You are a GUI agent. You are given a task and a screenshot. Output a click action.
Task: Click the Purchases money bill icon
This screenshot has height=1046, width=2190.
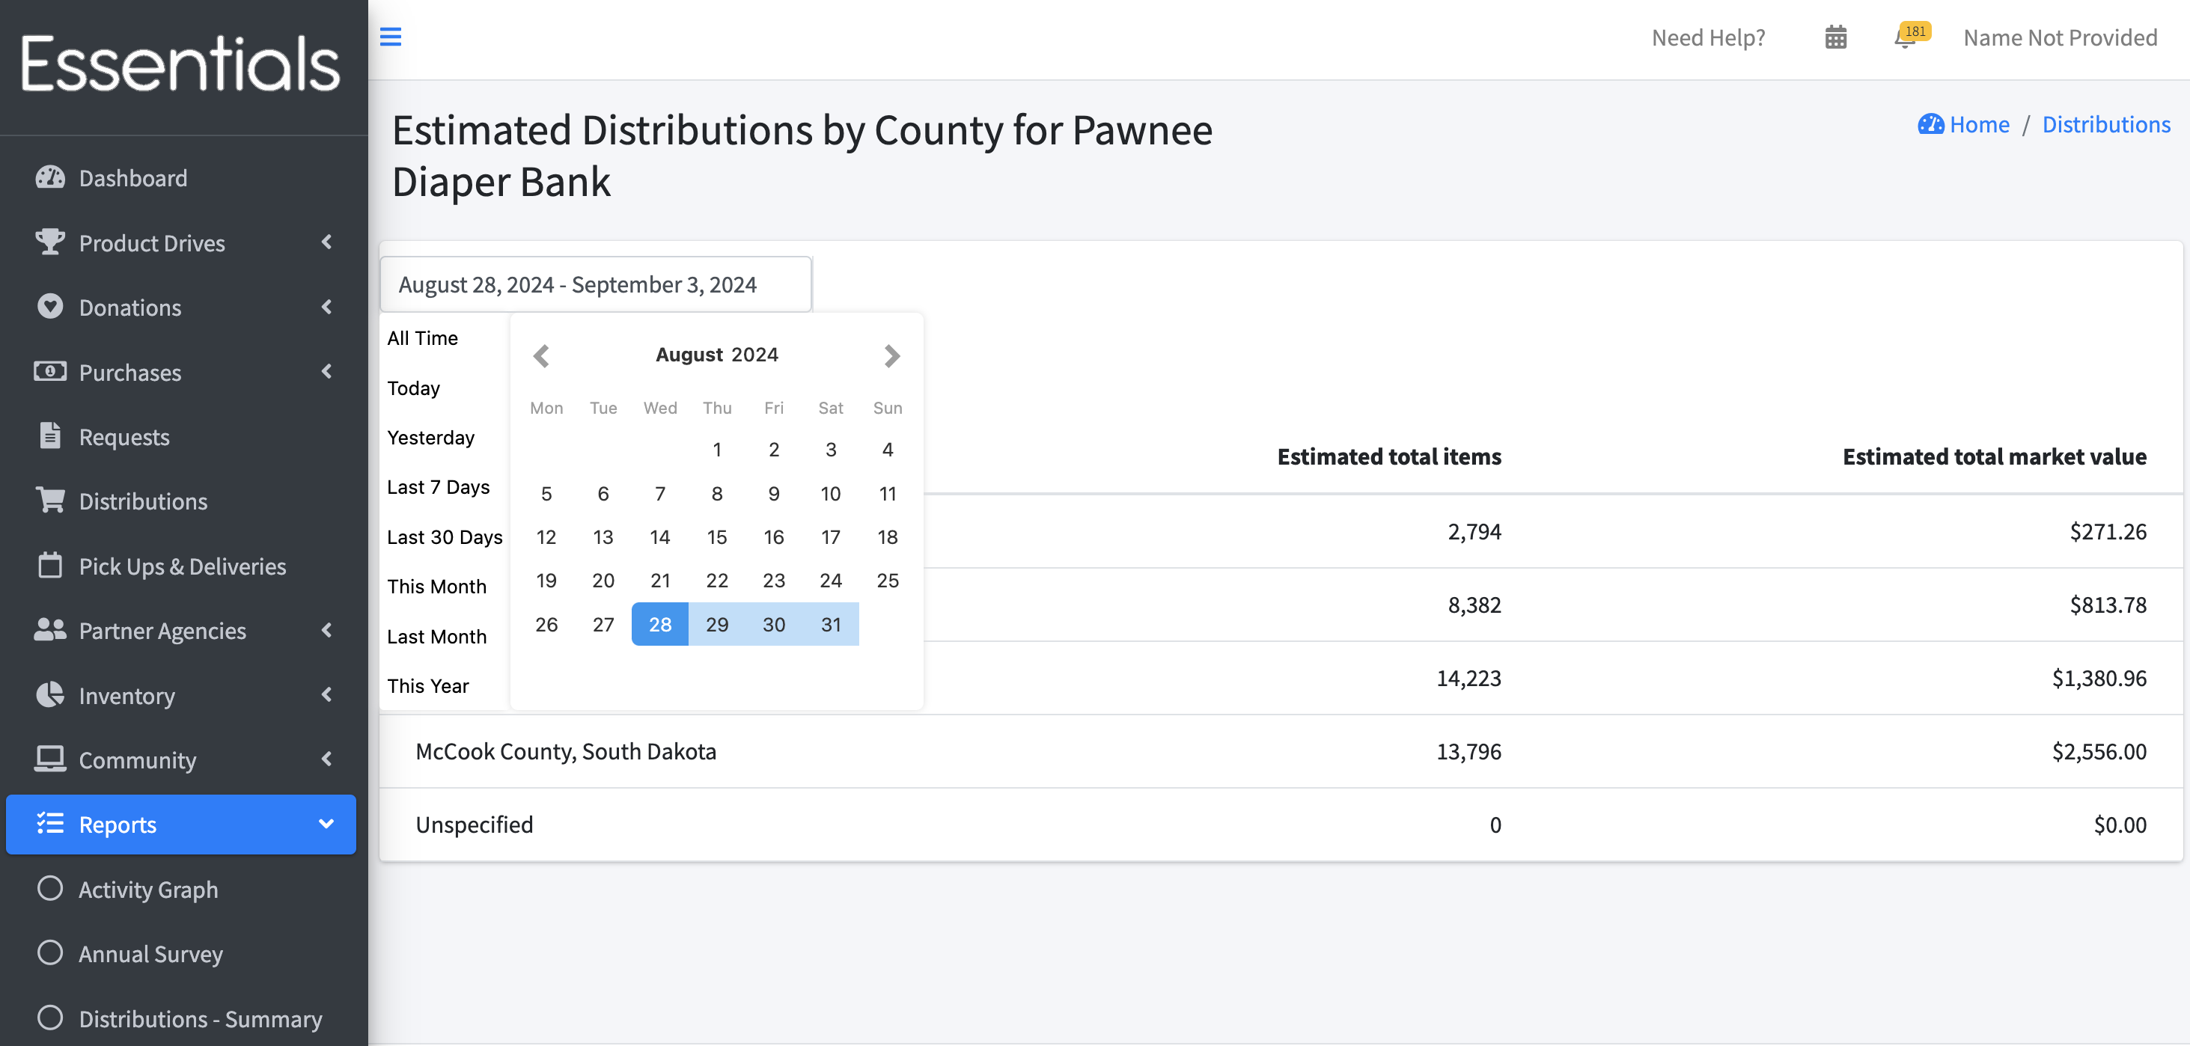(50, 371)
